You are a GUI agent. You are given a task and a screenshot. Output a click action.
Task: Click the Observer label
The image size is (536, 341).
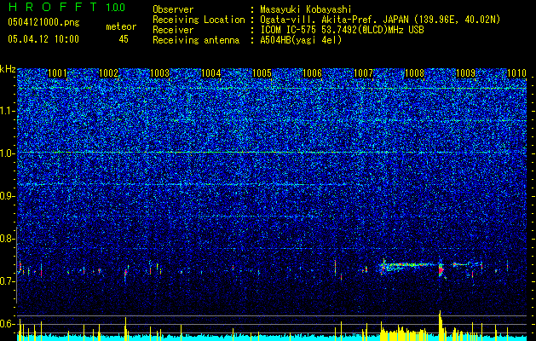173,9
